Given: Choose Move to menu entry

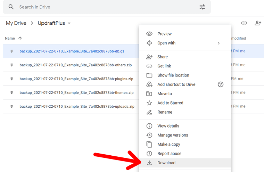Looking at the screenshot, I should click(x=185, y=94).
